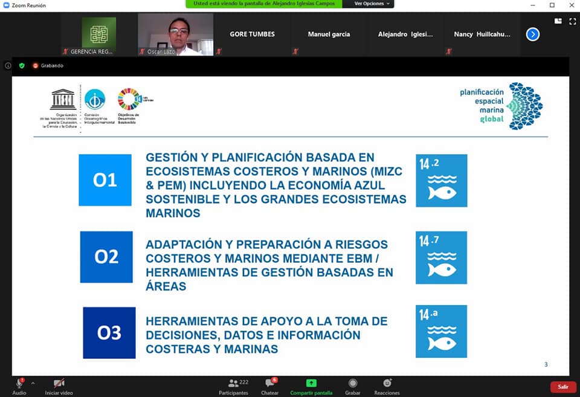
Task: Switch the view layout icon at top right
Action: (x=558, y=21)
